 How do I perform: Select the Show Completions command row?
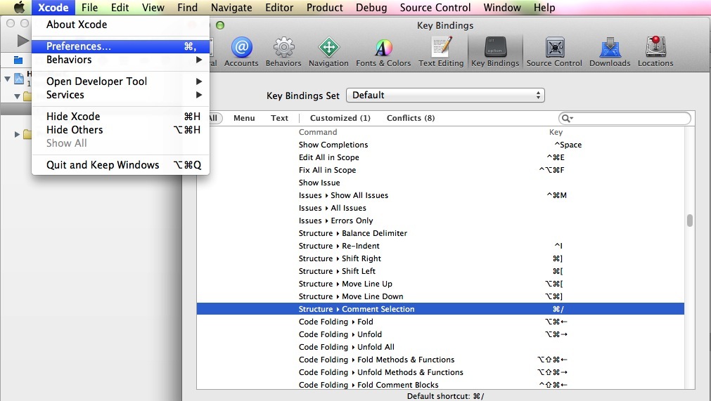click(440, 145)
